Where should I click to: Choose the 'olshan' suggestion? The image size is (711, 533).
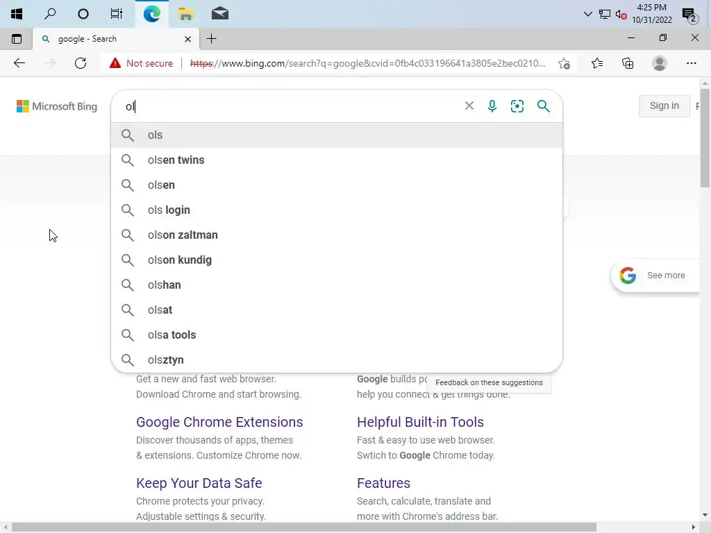pos(337,285)
